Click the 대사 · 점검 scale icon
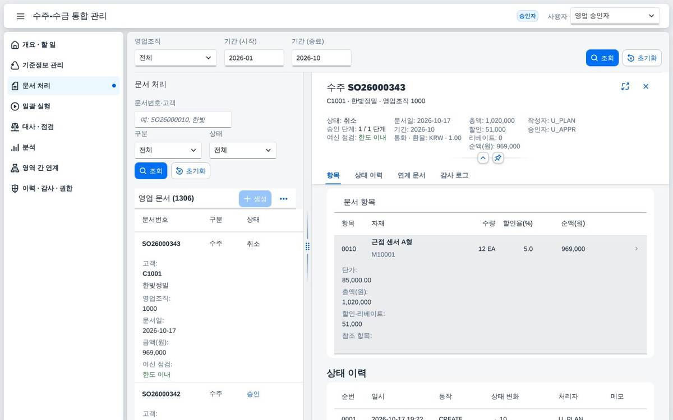The image size is (673, 420). (15, 127)
